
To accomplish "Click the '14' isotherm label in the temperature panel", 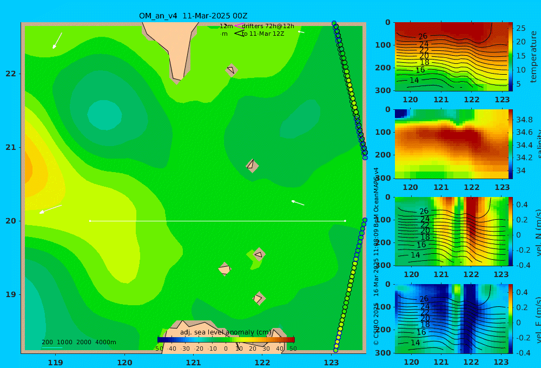I will 414,80.
